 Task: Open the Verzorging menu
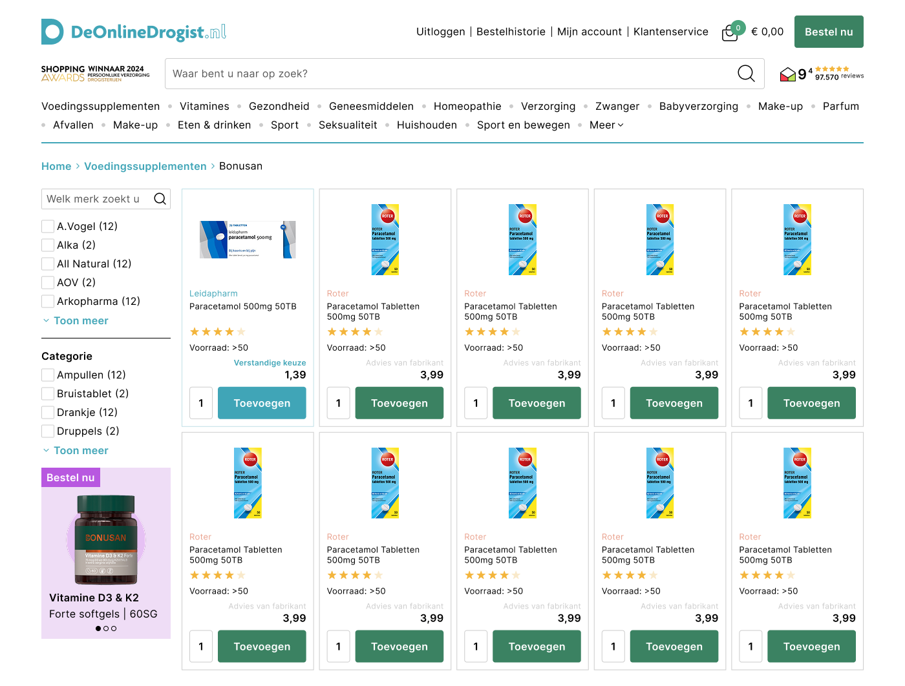click(548, 106)
